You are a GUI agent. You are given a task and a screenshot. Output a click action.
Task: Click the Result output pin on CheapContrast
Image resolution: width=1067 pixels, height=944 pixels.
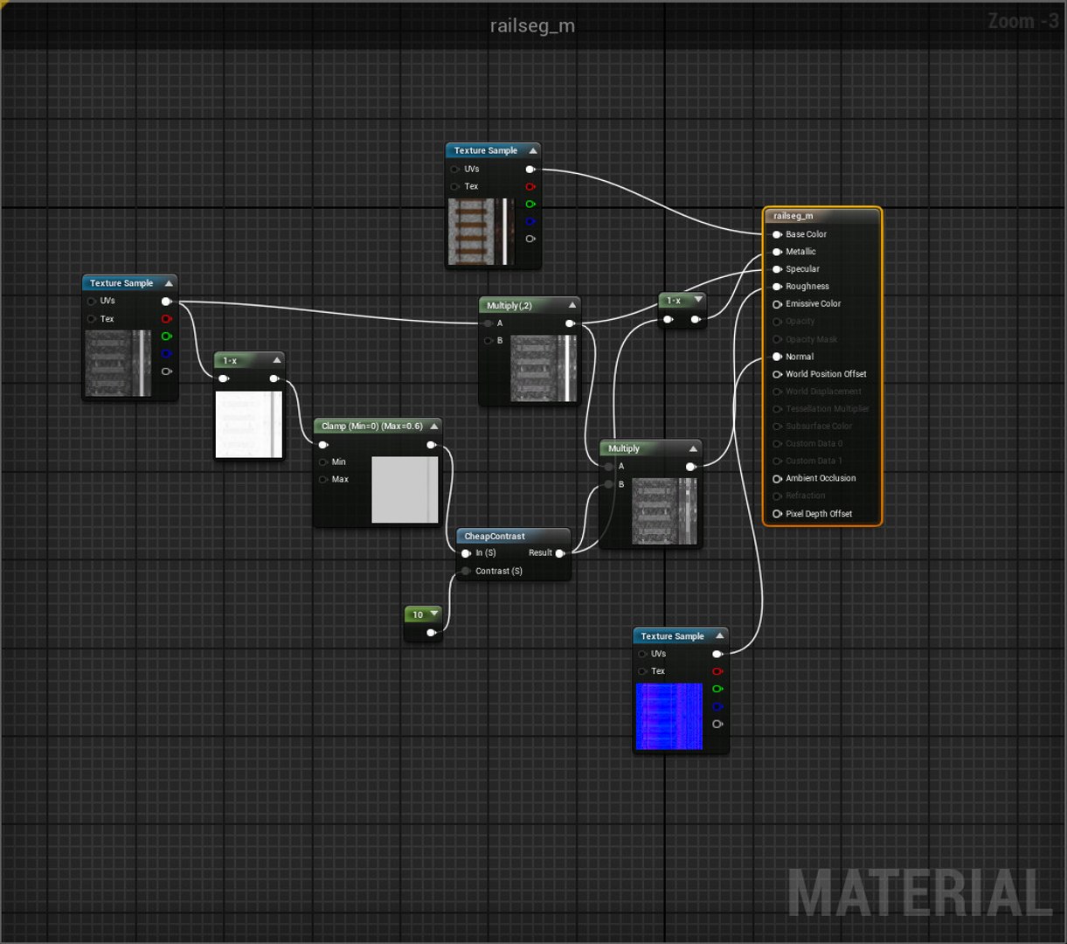click(560, 553)
